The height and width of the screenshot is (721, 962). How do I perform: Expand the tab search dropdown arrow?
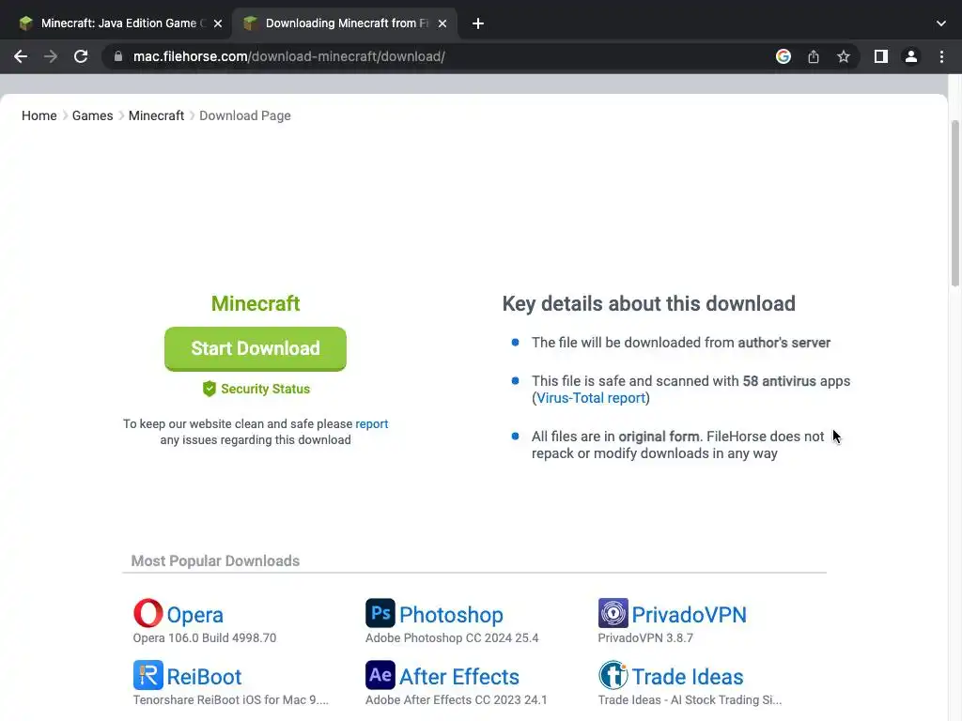coord(940,23)
